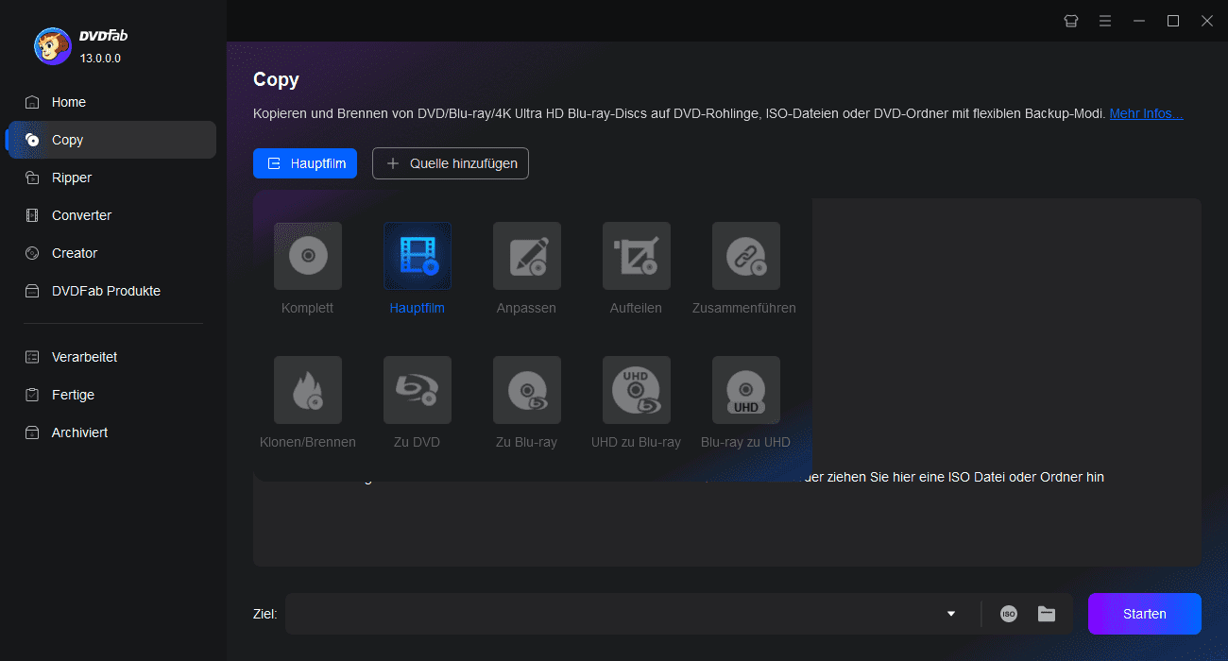Image resolution: width=1228 pixels, height=661 pixels.
Task: Select the Komplett copy mode icon
Action: 308,256
